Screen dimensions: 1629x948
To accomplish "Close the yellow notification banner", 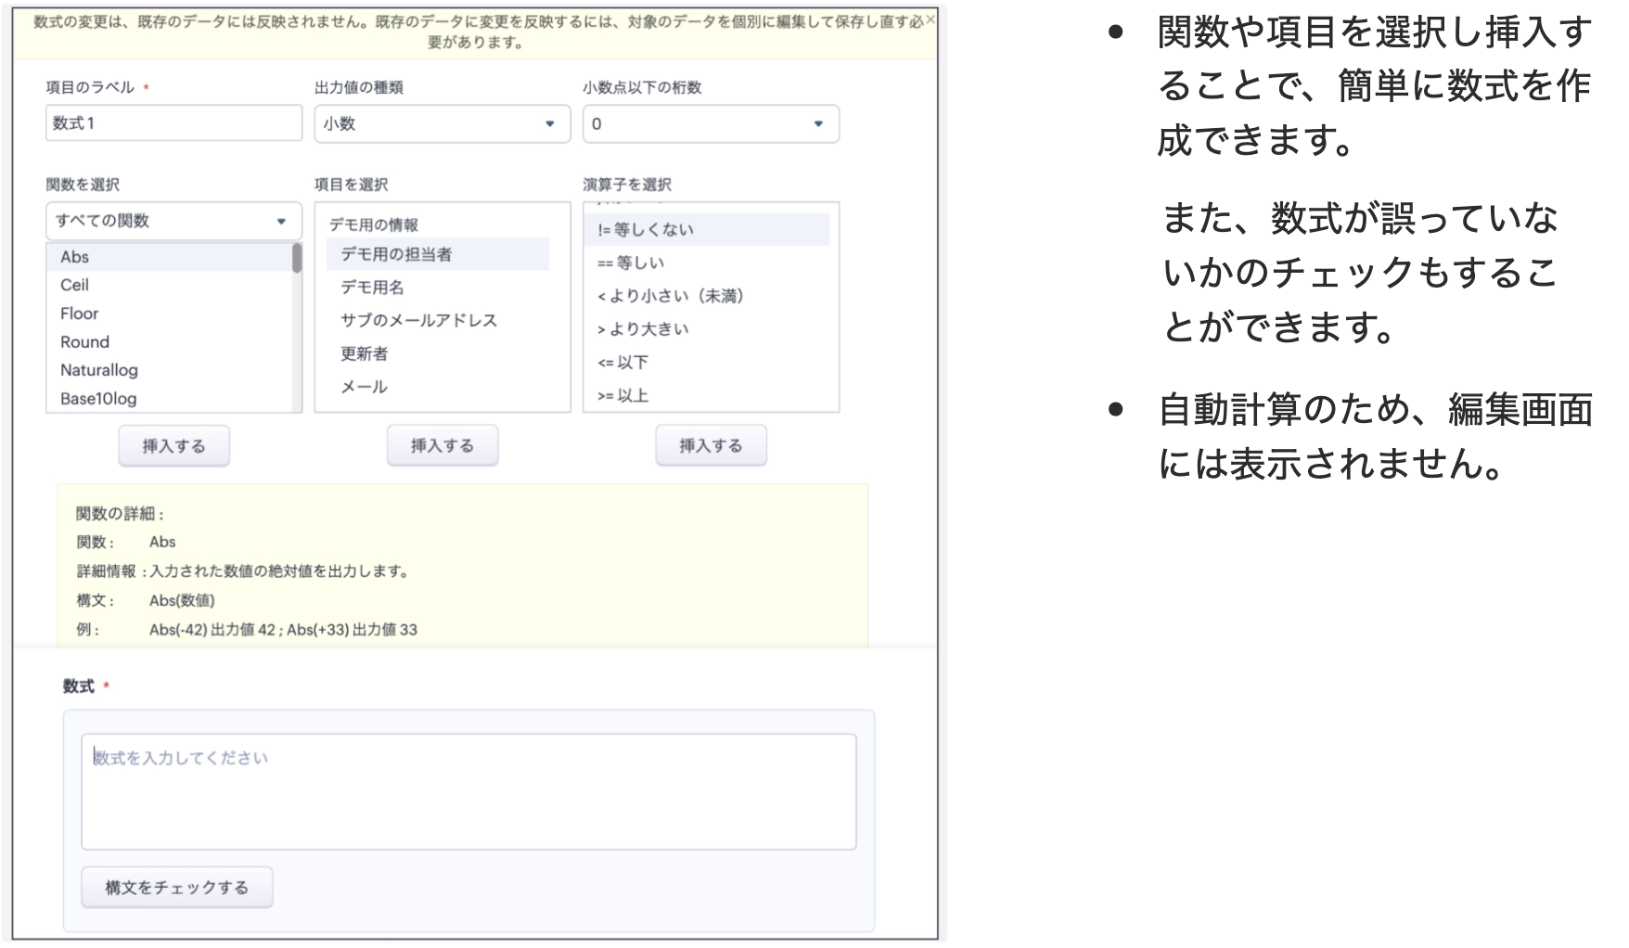I will pos(930,19).
